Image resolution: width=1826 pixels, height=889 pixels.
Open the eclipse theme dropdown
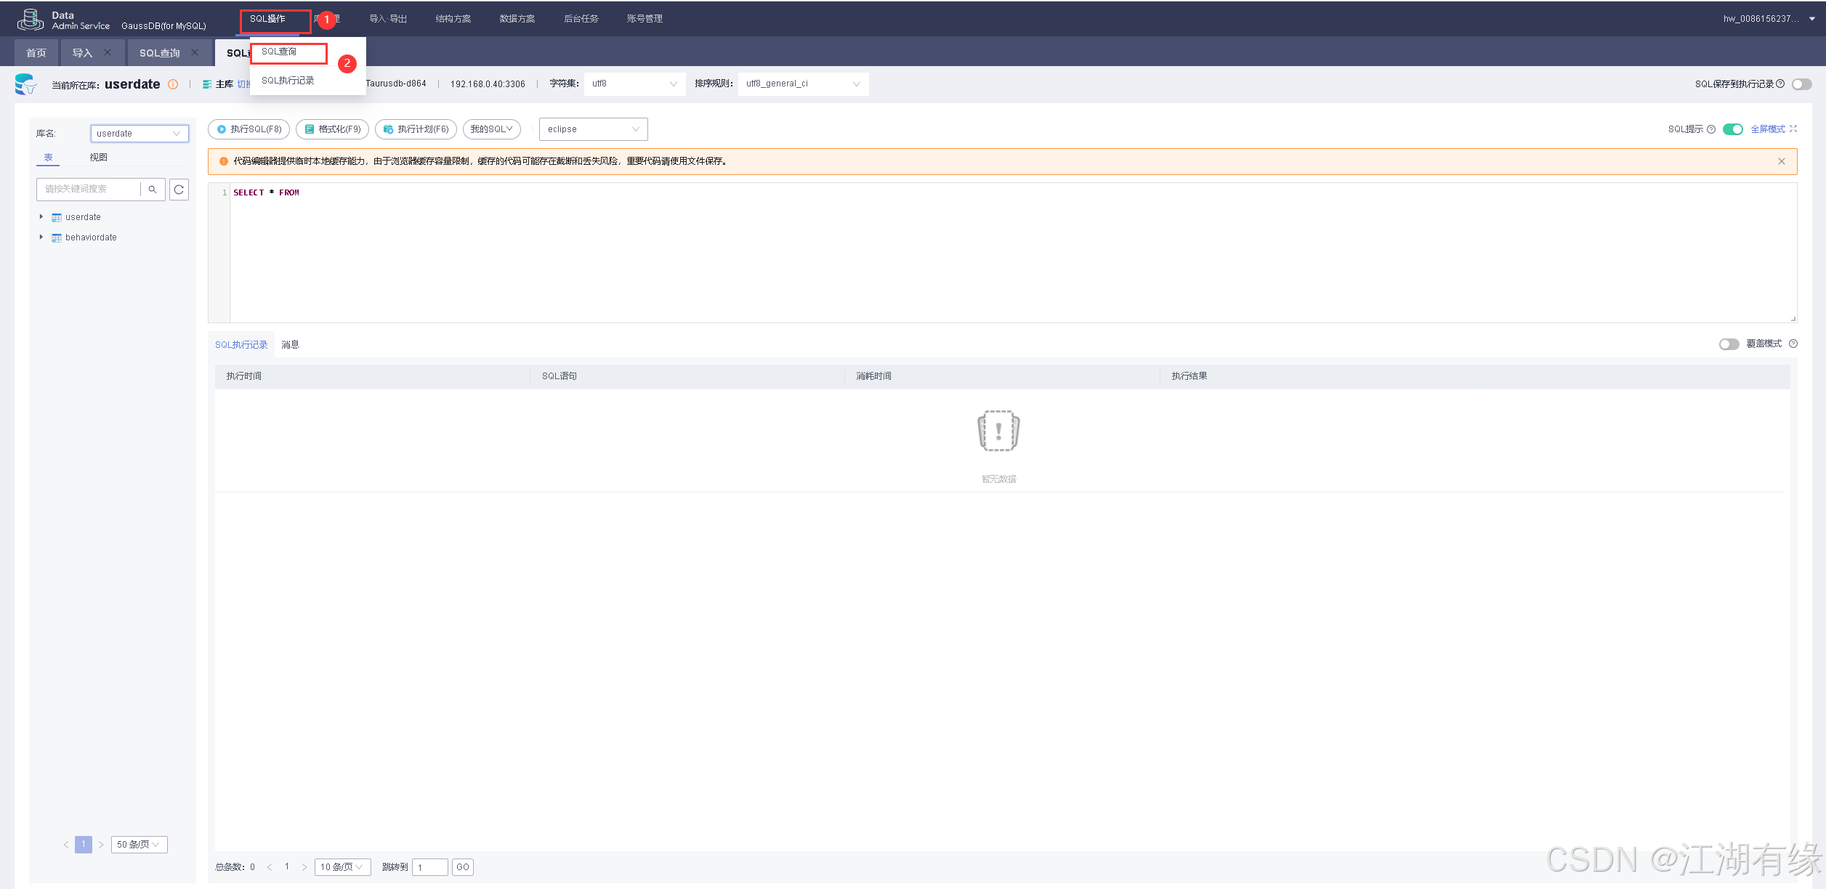coord(593,129)
